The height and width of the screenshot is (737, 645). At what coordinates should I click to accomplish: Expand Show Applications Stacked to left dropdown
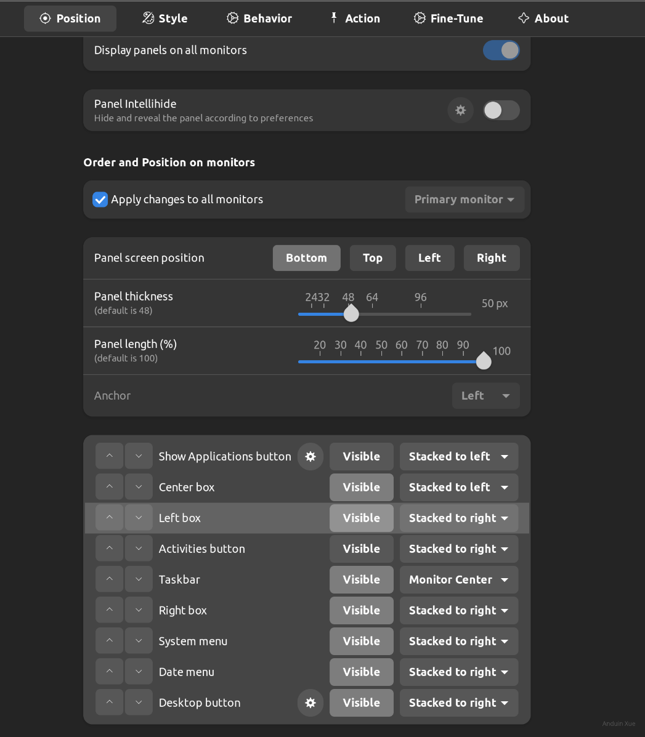459,456
